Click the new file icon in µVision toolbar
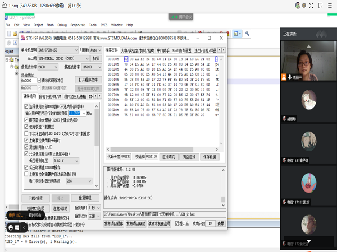This screenshot has width=337, height=252. 9,34
